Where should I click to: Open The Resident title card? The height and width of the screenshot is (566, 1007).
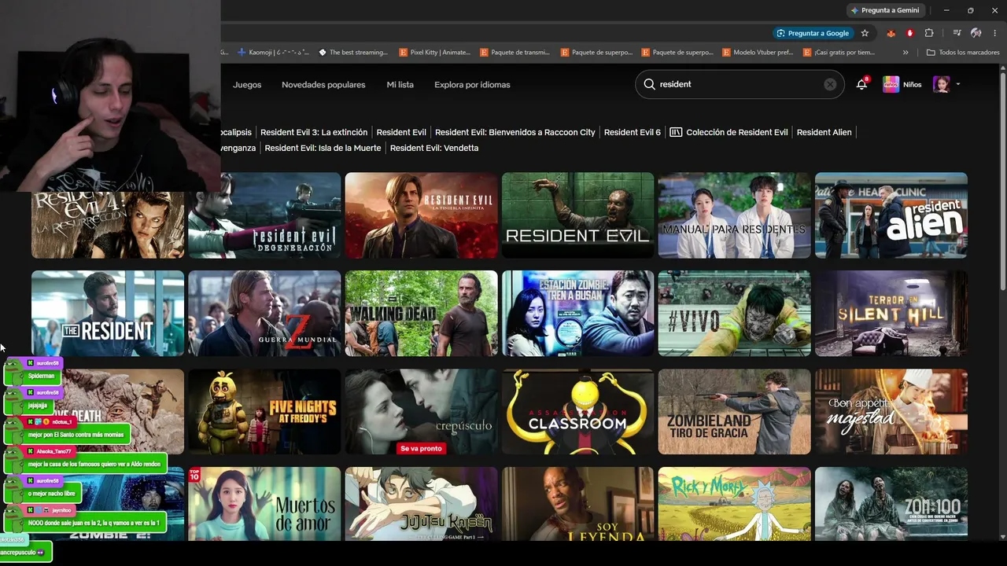click(x=108, y=314)
